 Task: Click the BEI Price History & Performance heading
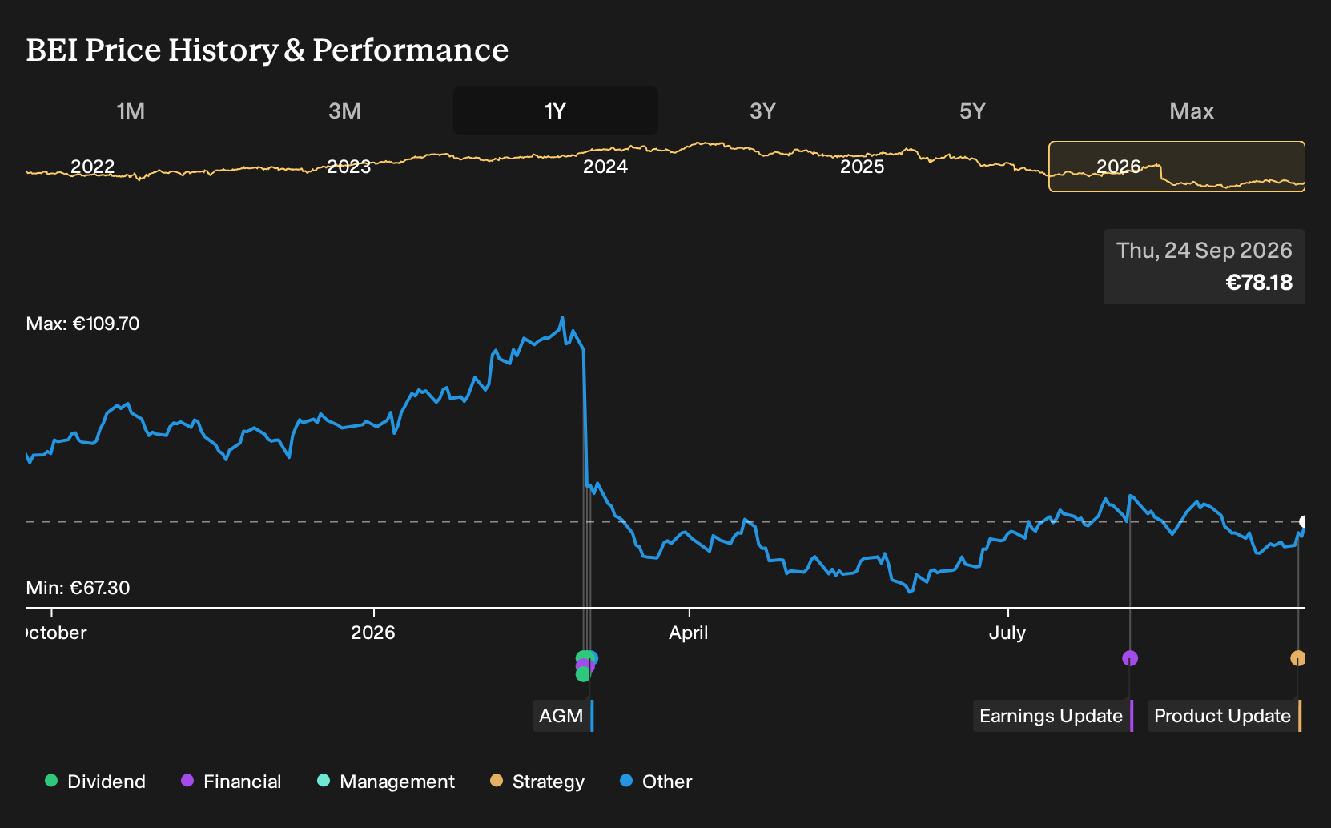point(267,50)
